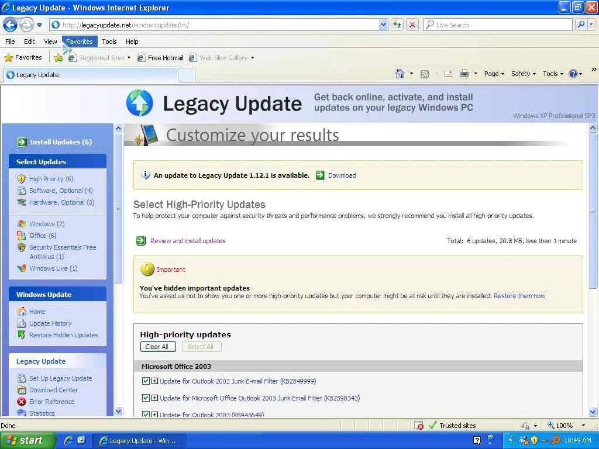This screenshot has height=449, width=599.
Task: Click the RSS feeds icon
Action: (x=424, y=74)
